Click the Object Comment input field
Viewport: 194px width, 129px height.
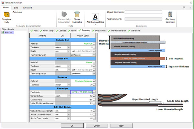pyautogui.click(x=143, y=12)
